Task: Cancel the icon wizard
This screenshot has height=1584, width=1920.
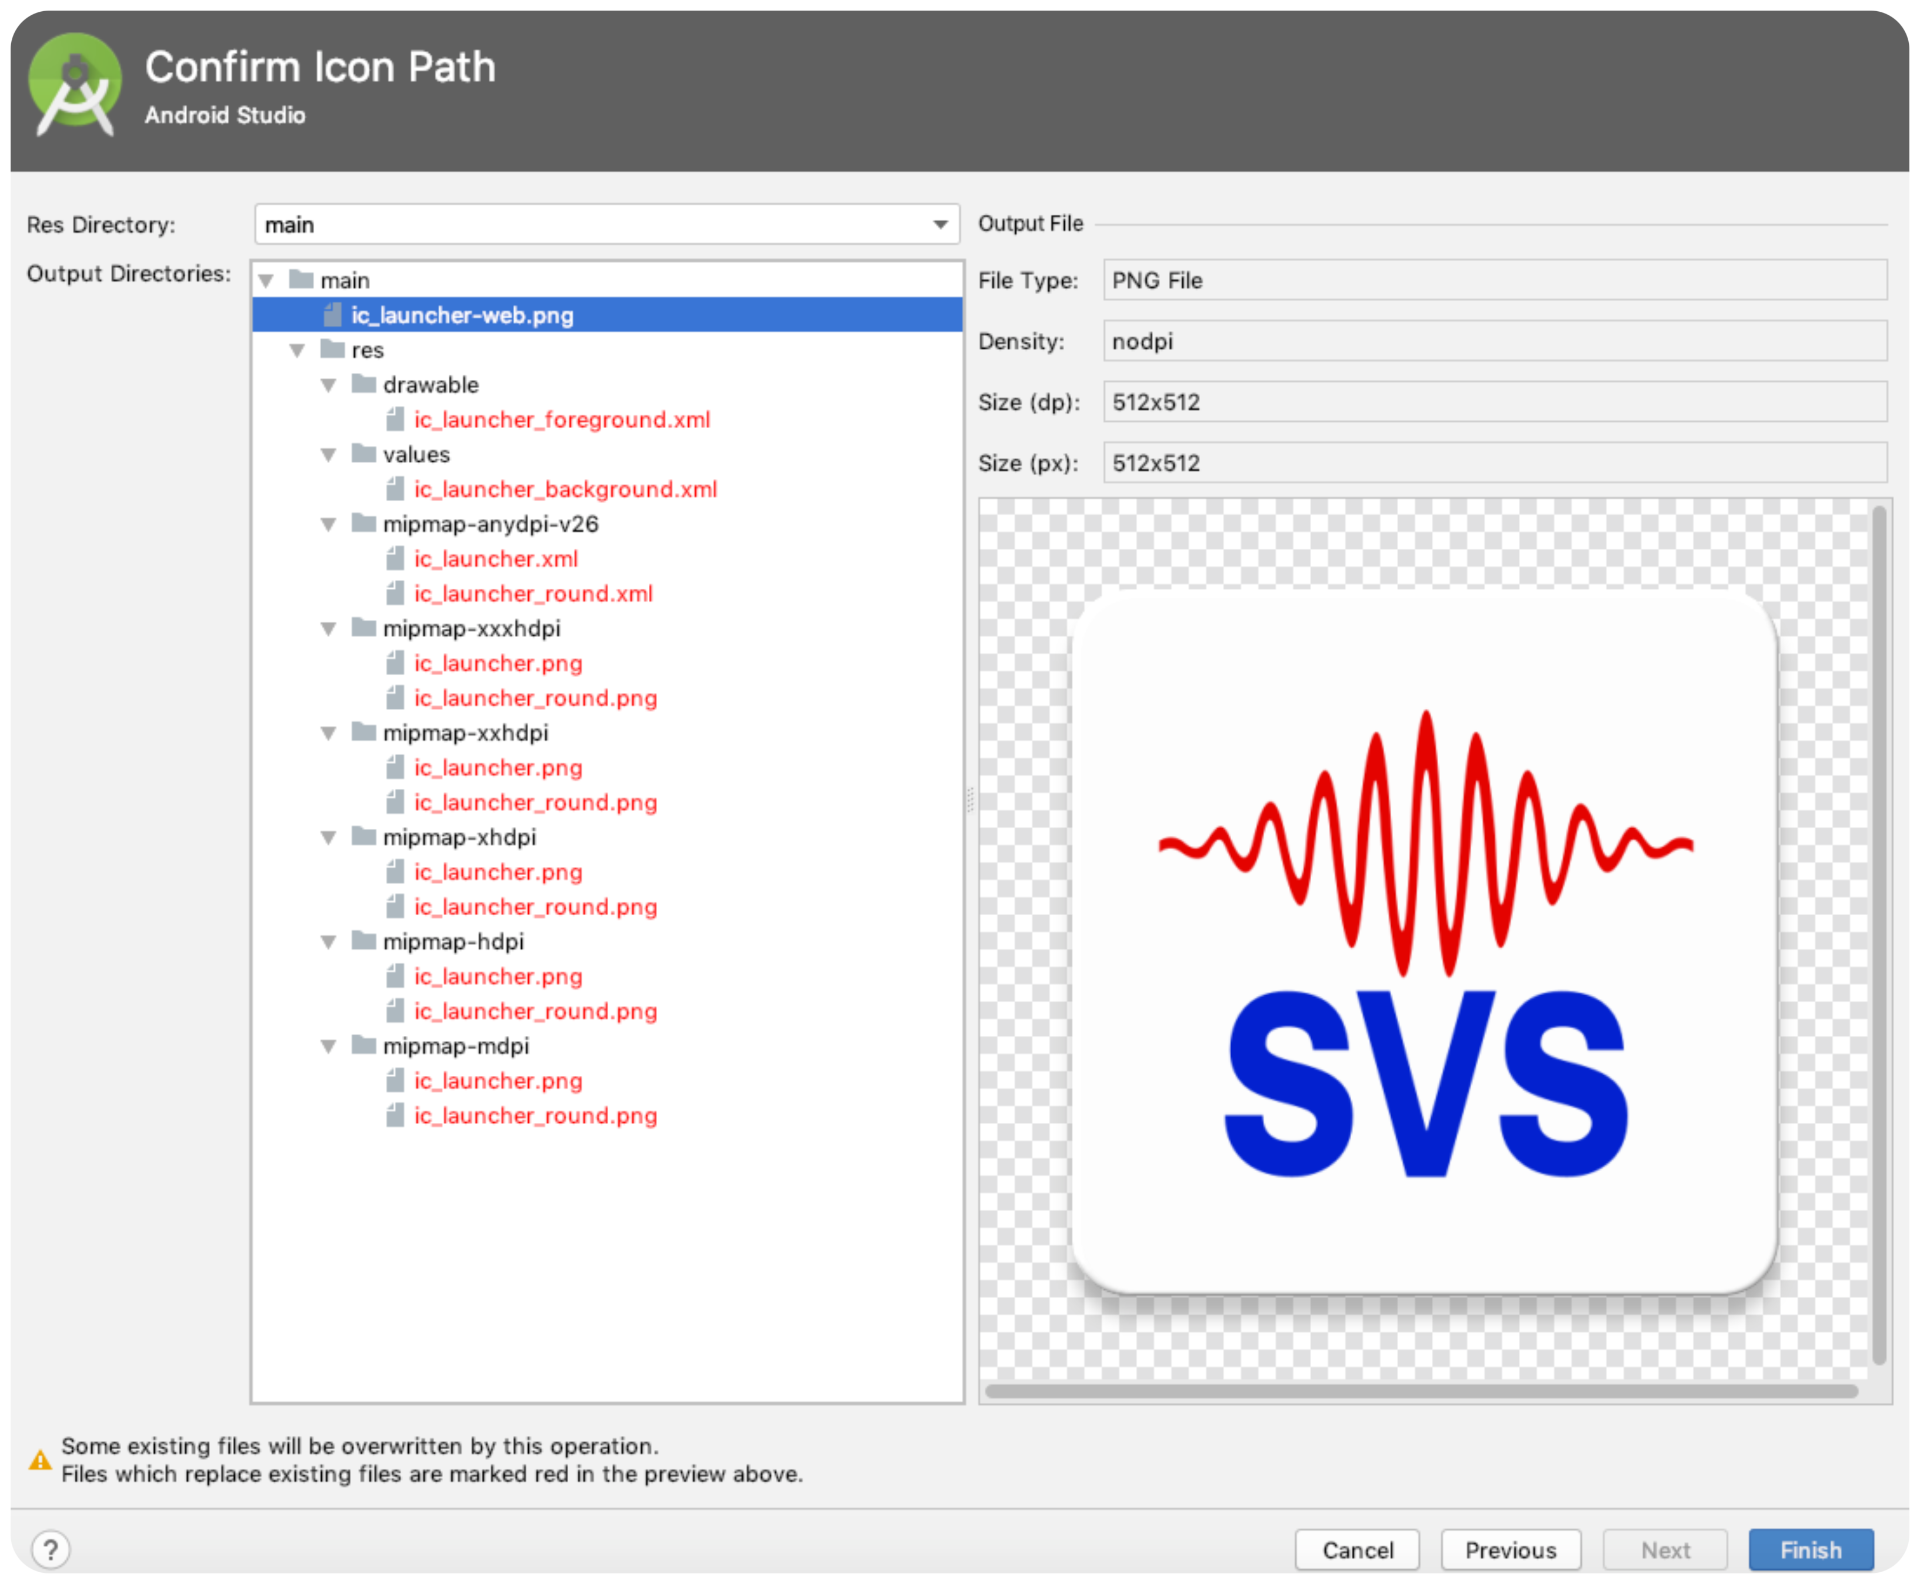Action: [x=1357, y=1549]
